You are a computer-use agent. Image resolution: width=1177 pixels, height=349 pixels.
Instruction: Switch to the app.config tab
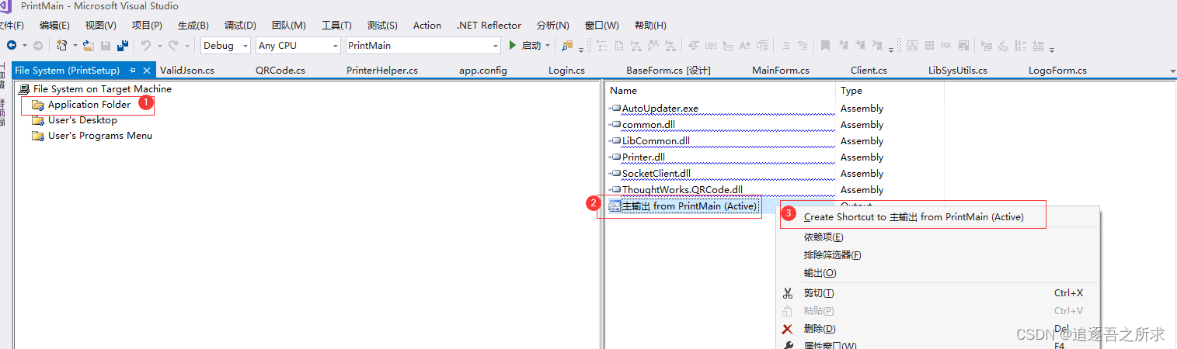coord(483,71)
